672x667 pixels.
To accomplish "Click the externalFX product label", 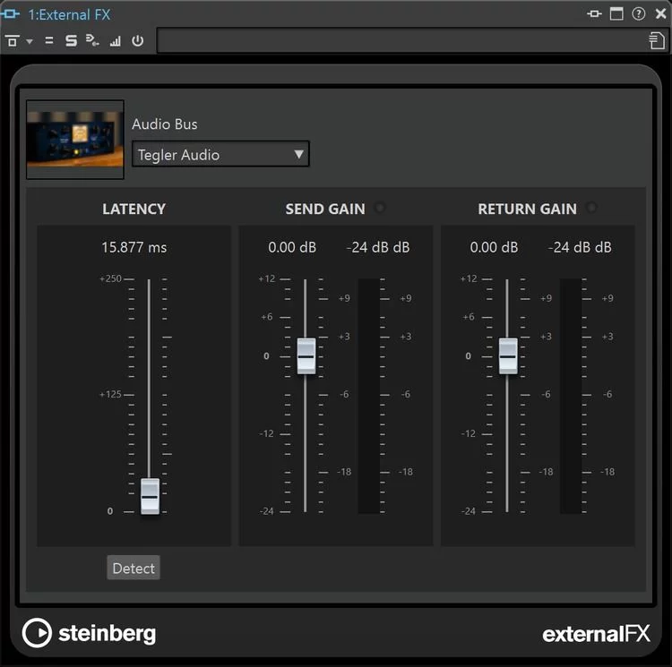I will 596,634.
